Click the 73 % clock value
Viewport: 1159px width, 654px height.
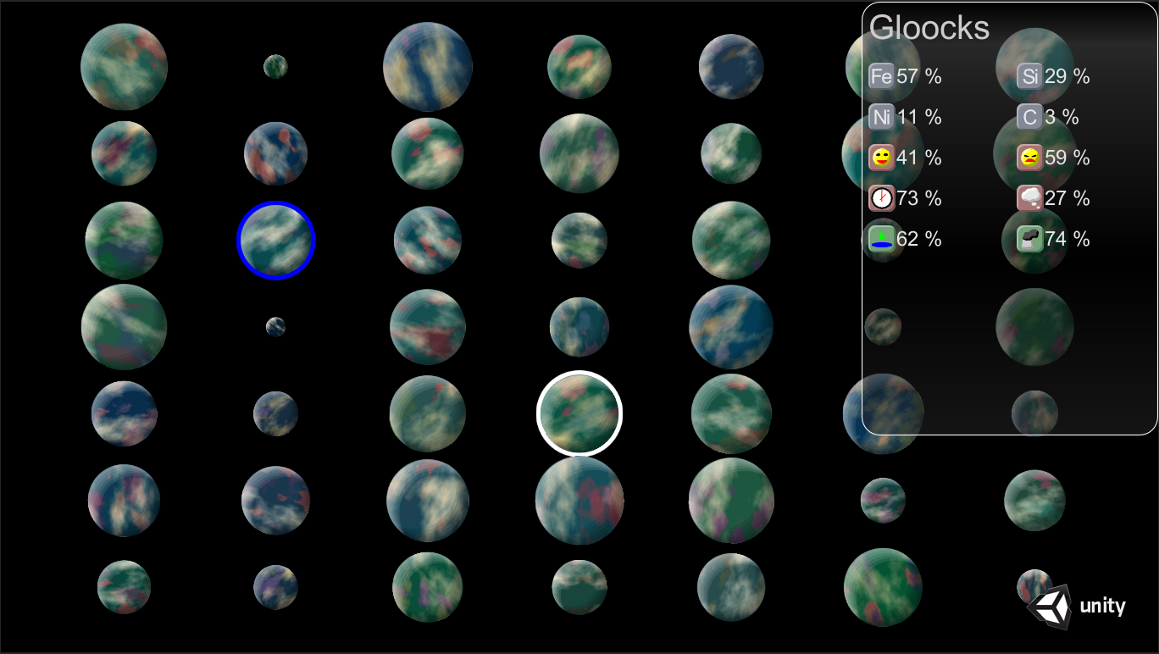point(919,198)
